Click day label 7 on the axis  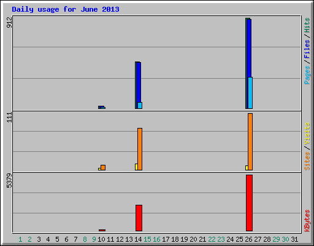coord(75,239)
